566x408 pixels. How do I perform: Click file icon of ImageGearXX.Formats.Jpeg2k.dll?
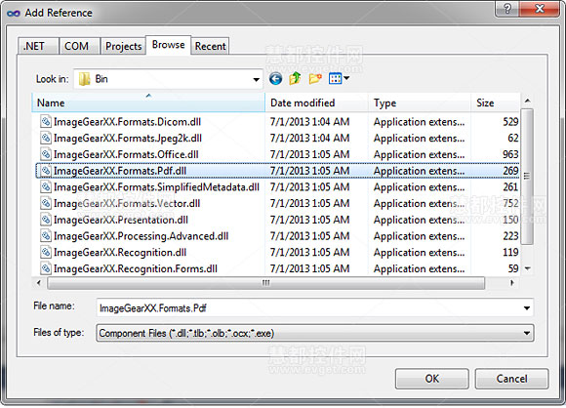[46, 138]
